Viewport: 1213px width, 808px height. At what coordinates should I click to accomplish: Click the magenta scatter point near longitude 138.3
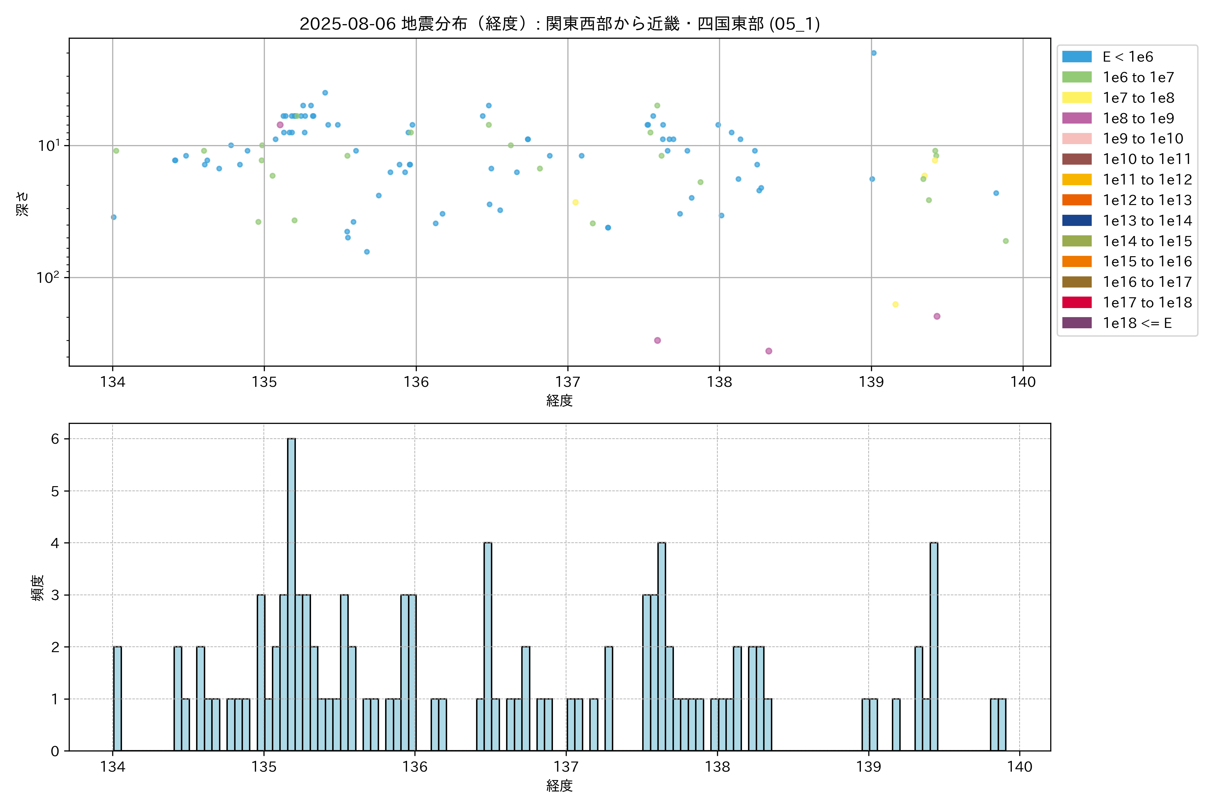click(x=769, y=351)
